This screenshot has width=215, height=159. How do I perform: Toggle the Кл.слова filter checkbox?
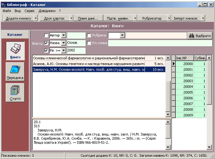(x=89, y=43)
